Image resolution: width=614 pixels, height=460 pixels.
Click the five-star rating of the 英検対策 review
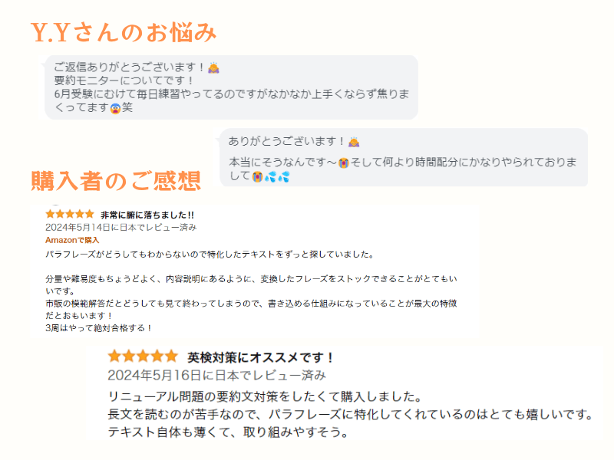click(142, 356)
